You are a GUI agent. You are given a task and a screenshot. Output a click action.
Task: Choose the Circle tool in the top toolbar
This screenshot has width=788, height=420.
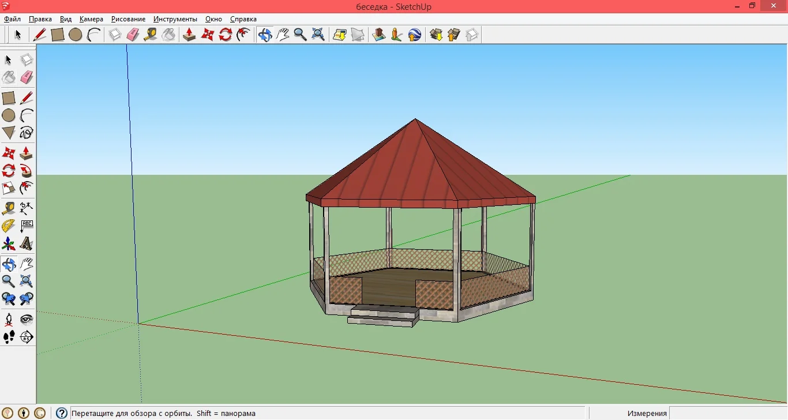[76, 35]
